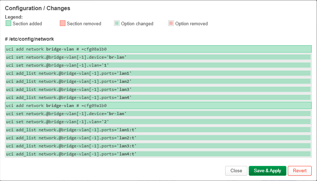317x181 pixels.
Task: Click the Option removed legend swatch
Action: click(x=171, y=24)
